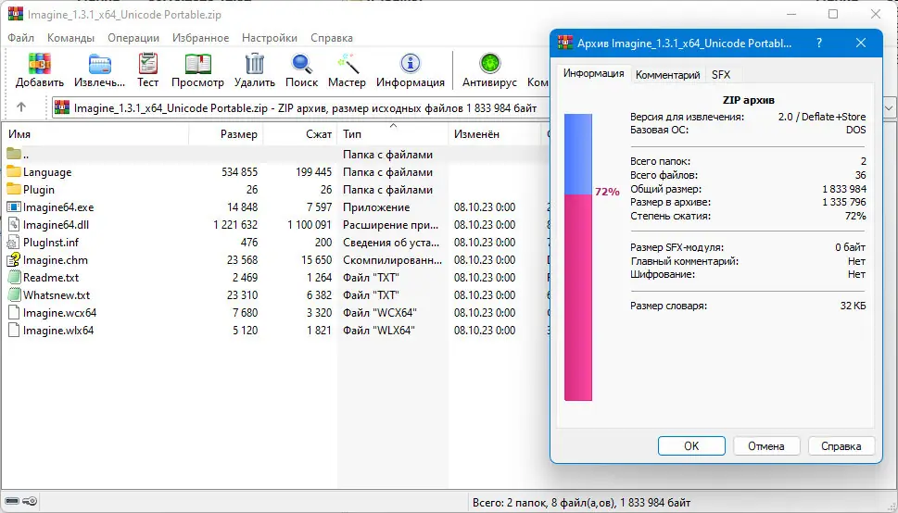Open the Настройки menu

(x=270, y=38)
